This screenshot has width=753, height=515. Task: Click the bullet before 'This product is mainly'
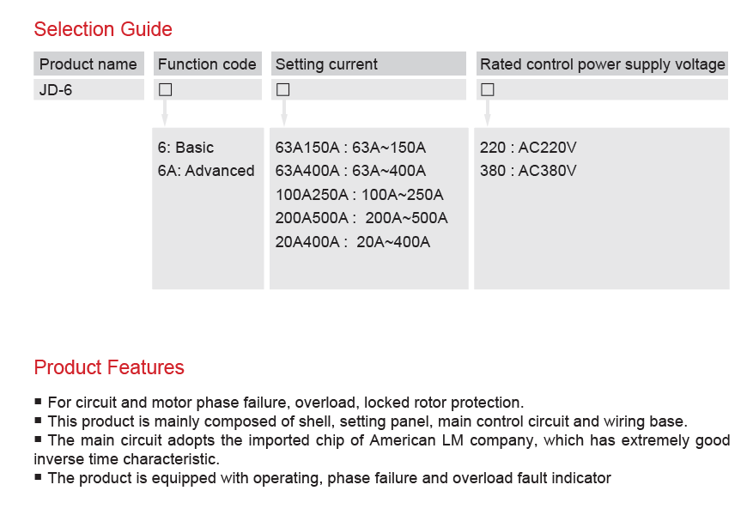39,421
